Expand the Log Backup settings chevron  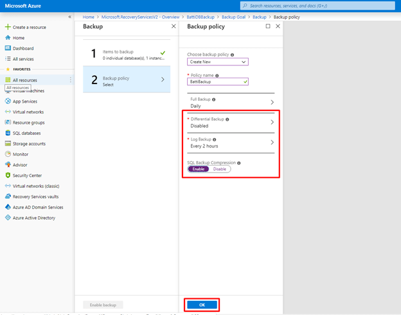pyautogui.click(x=272, y=142)
